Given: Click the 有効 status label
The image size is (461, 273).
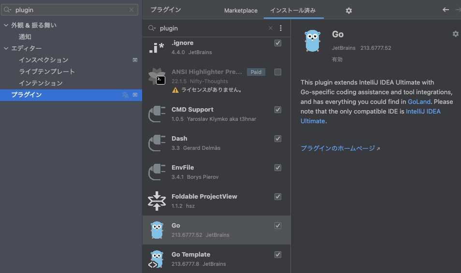Looking at the screenshot, I should (337, 59).
